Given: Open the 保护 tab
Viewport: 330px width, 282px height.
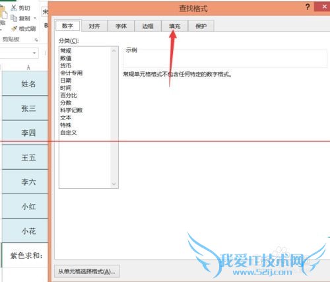Looking at the screenshot, I should (x=201, y=26).
